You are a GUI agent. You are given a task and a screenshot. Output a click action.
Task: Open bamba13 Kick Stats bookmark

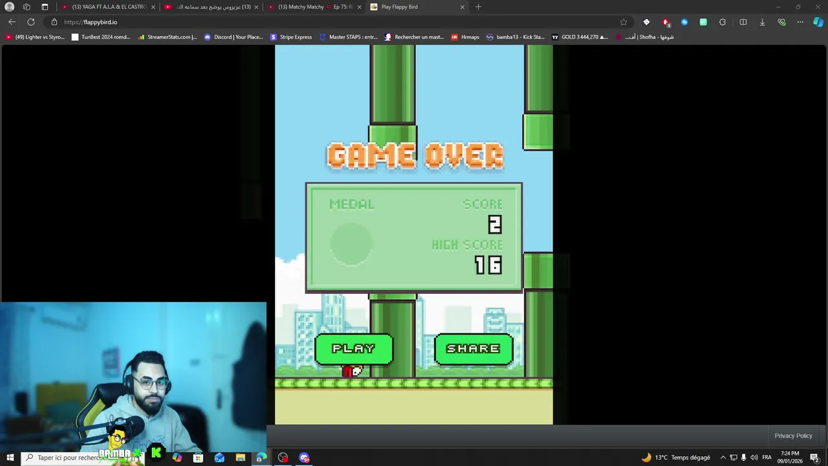click(x=516, y=37)
